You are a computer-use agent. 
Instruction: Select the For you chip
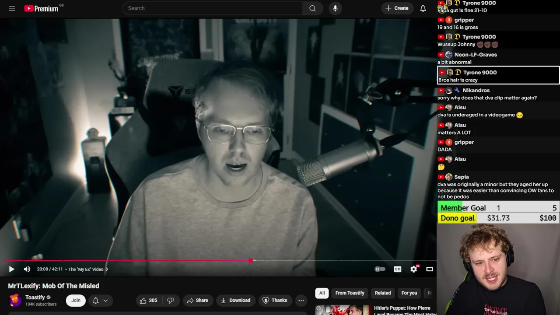click(x=409, y=293)
